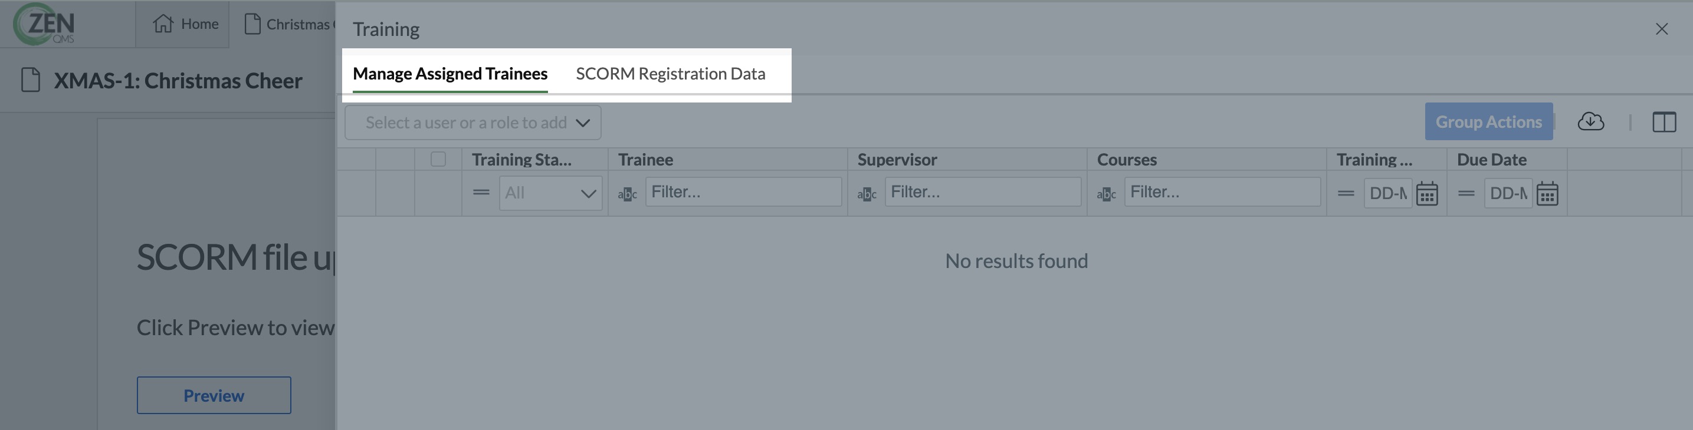Screen dimensions: 1693x430
Task: Click the Group Actions button
Action: coord(1489,121)
